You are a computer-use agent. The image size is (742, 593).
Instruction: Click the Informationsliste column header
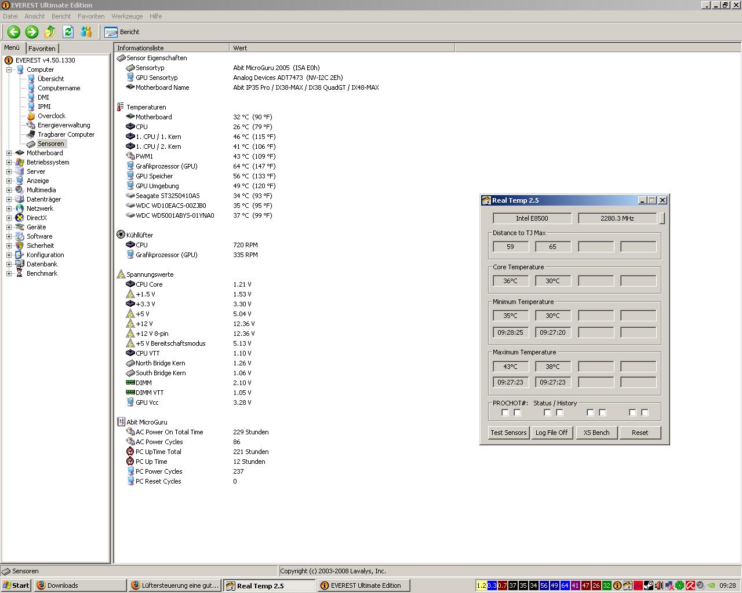(x=172, y=48)
